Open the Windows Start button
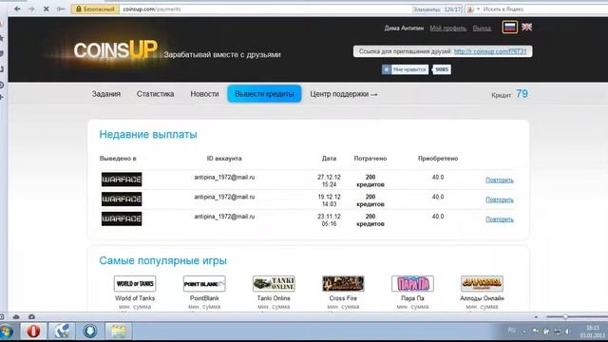Image resolution: width=608 pixels, height=342 pixels. click(x=7, y=332)
